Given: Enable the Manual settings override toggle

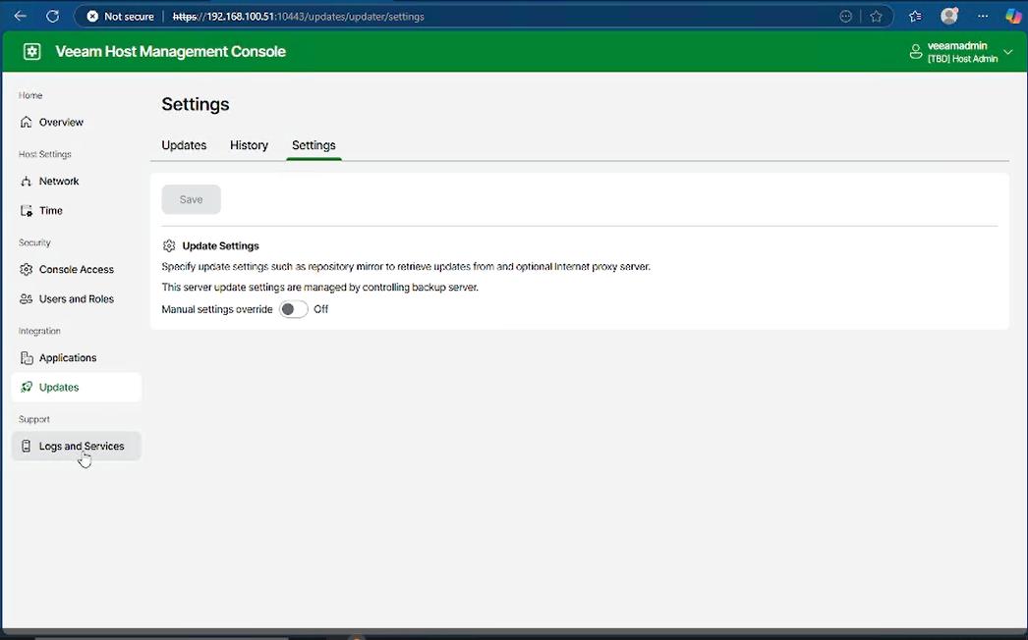Looking at the screenshot, I should [293, 309].
